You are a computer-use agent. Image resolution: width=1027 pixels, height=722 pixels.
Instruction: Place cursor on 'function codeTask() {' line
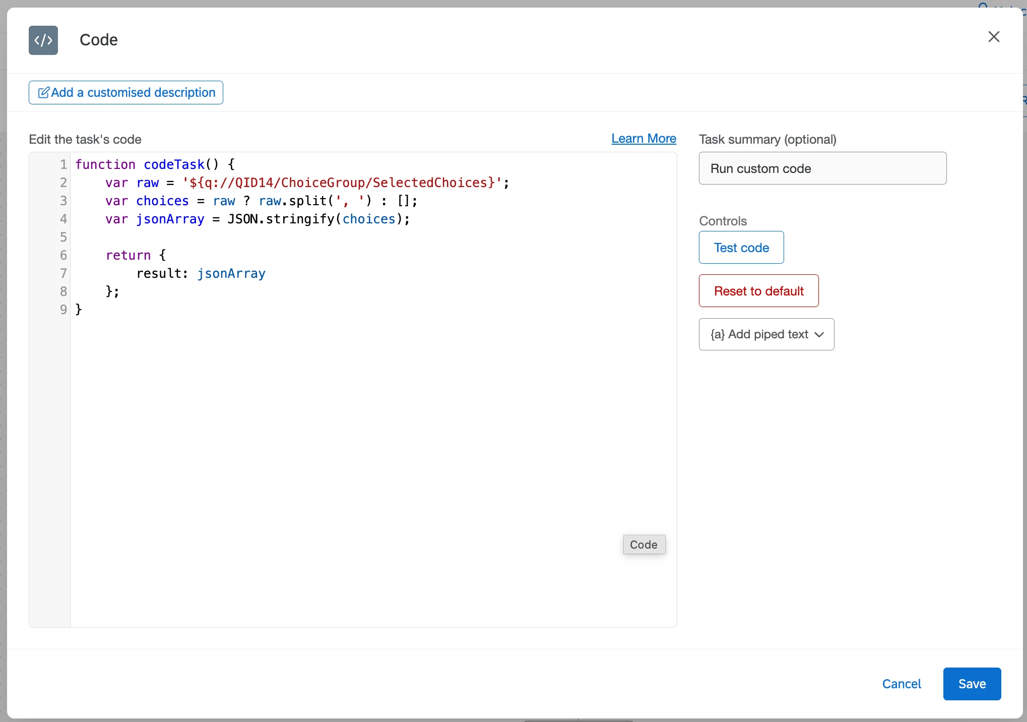(155, 165)
